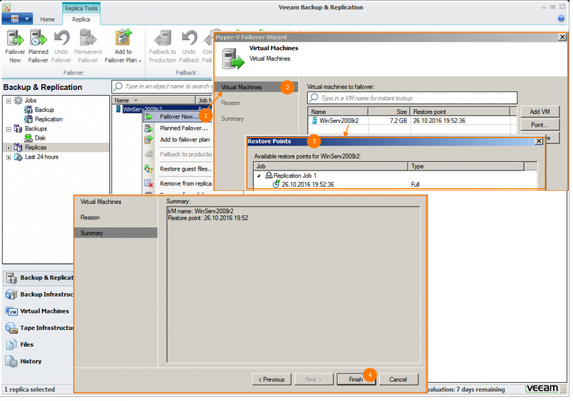Collapse the Jobs tree node
Viewport: 573px width, 401px height.
[9, 101]
